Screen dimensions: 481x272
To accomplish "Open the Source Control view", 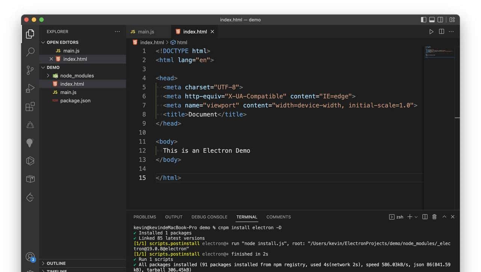I will [30, 70].
